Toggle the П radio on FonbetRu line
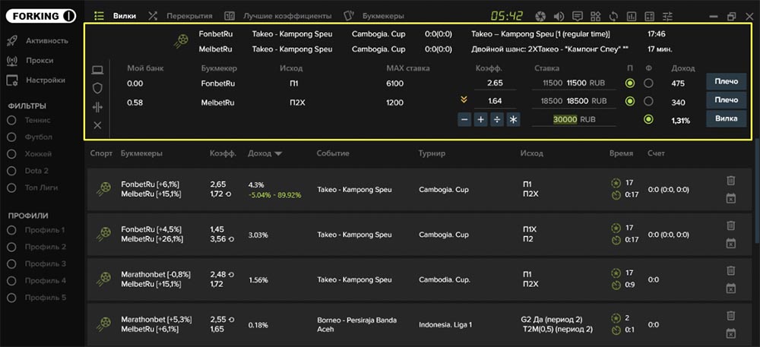 (x=629, y=84)
